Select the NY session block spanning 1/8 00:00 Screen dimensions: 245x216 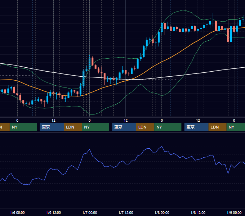click(x=168, y=127)
